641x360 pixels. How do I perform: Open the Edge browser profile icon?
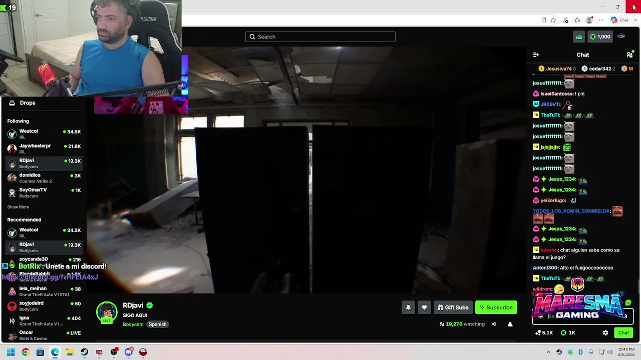(589, 20)
